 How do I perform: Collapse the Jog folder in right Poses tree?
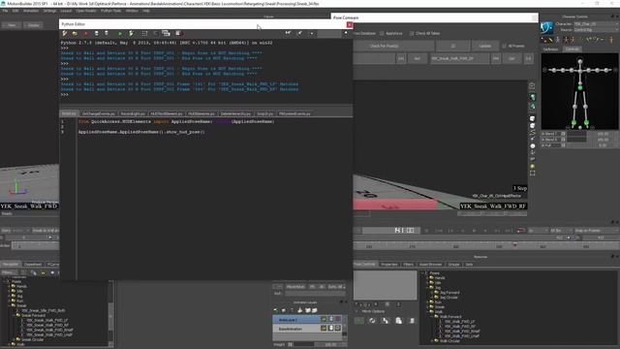[427, 288]
